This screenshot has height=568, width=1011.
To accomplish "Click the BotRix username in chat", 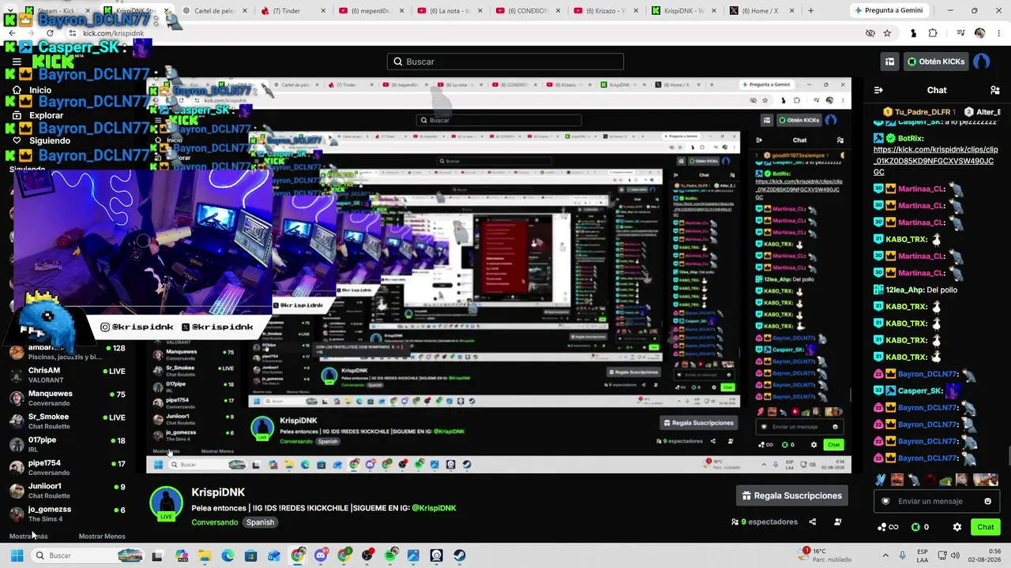I will pyautogui.click(x=911, y=138).
